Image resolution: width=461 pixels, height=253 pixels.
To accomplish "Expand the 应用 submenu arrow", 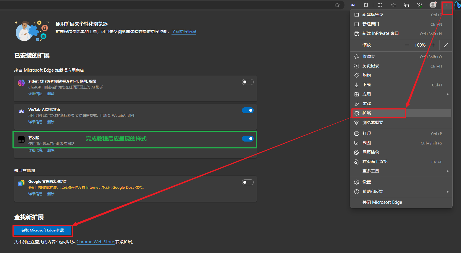I will click(x=448, y=94).
